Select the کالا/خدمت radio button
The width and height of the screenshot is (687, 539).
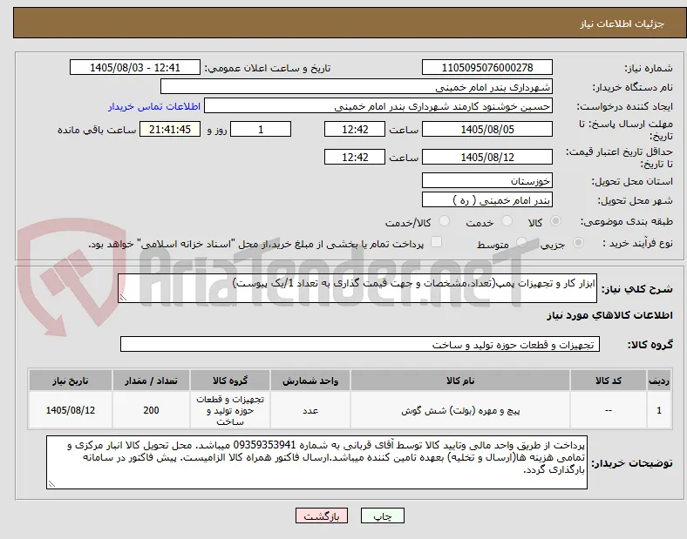click(445, 221)
